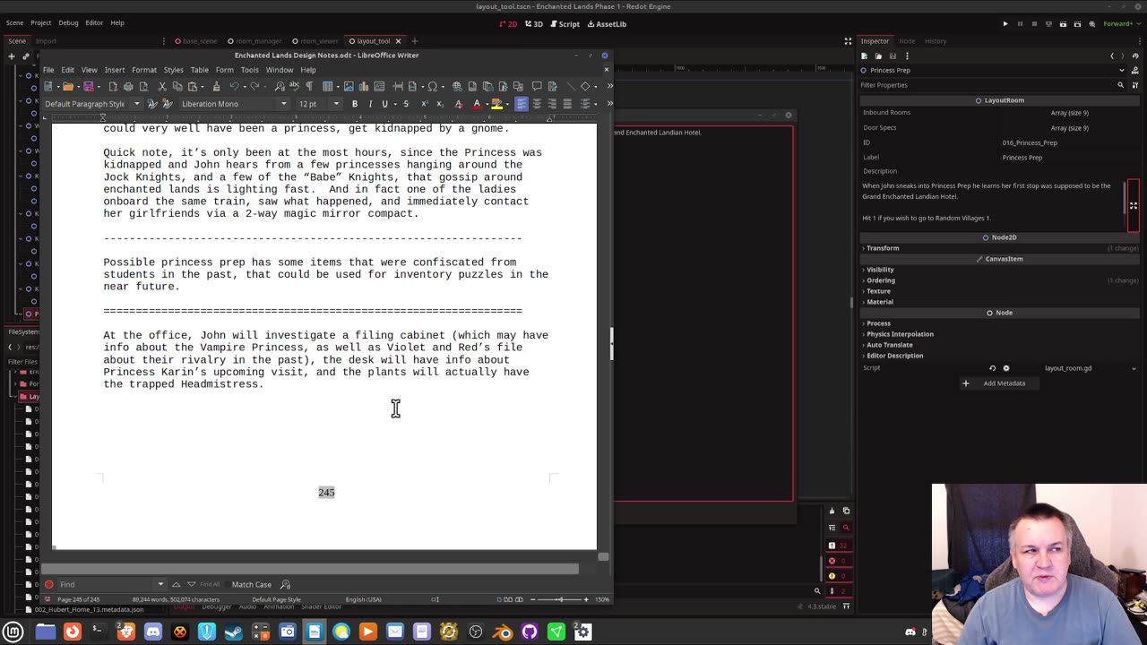This screenshot has height=645, width=1147.
Task: Click the Save document icon in Writer
Action: coord(88,86)
